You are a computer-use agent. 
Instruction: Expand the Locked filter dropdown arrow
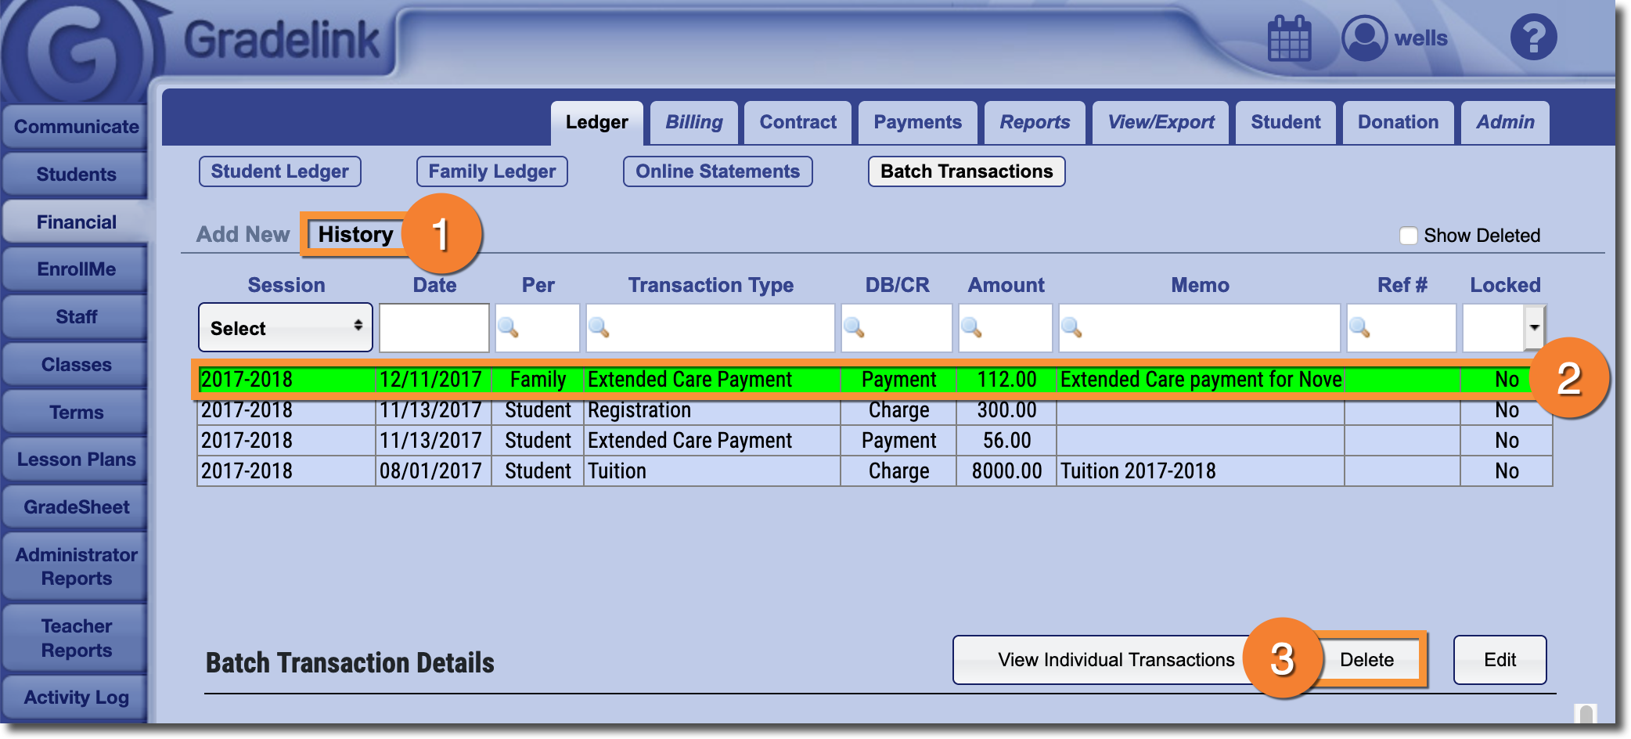(x=1534, y=328)
